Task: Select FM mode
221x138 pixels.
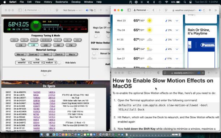Action: 71,45
